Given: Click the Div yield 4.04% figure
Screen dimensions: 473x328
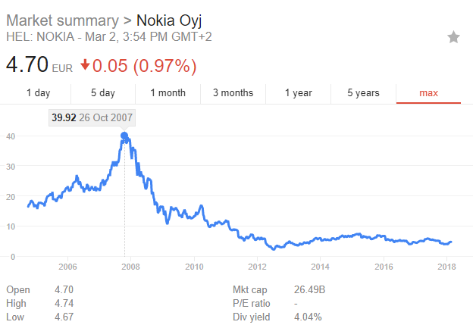Looking at the screenshot, I should [309, 315].
